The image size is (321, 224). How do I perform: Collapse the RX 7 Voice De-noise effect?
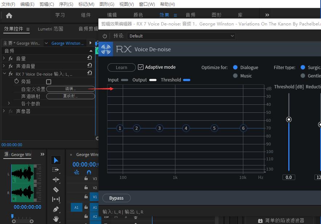pyautogui.click(x=4, y=73)
